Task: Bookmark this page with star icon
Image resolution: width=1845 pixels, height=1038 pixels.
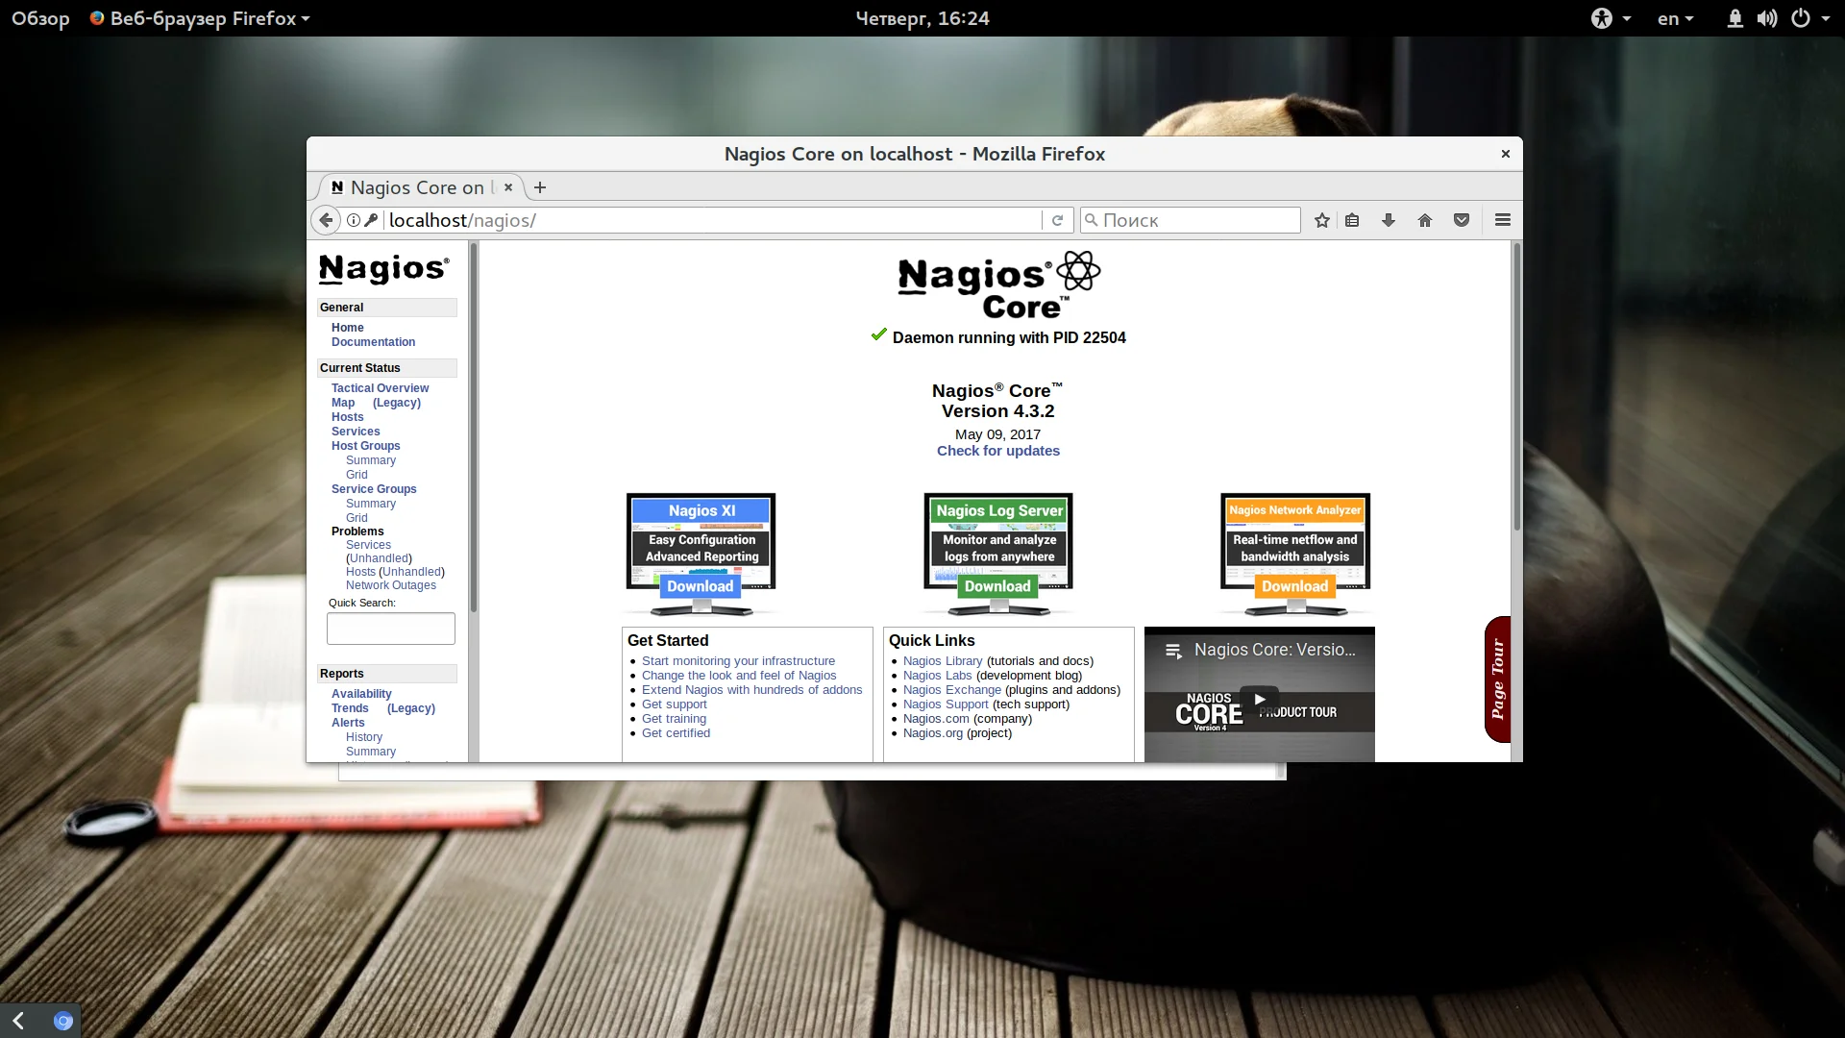Action: tap(1322, 220)
